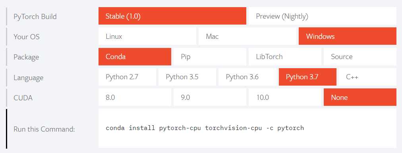Select None for CUDA
The image size is (402, 153).
(x=360, y=97)
